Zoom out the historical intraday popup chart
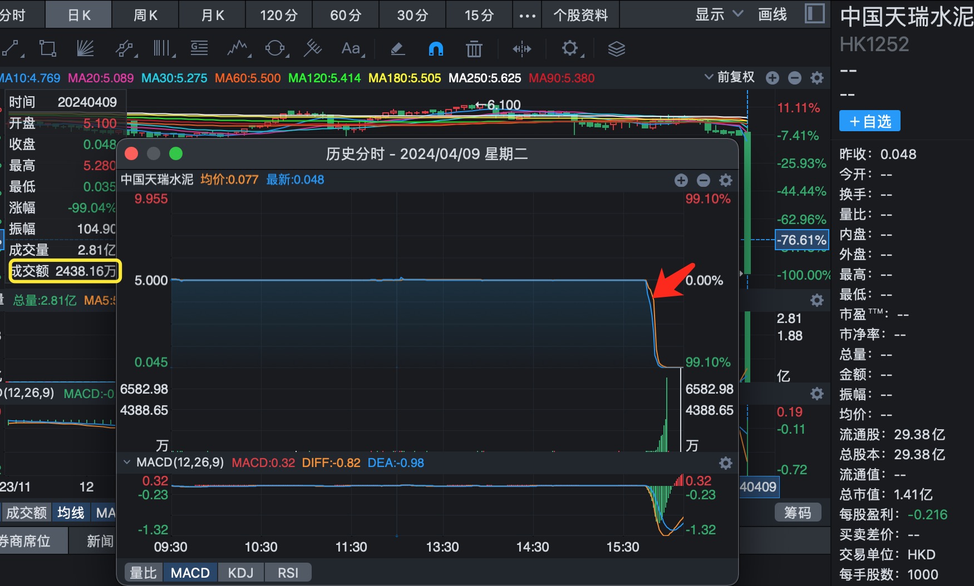Viewport: 974px width, 586px height. pos(704,180)
